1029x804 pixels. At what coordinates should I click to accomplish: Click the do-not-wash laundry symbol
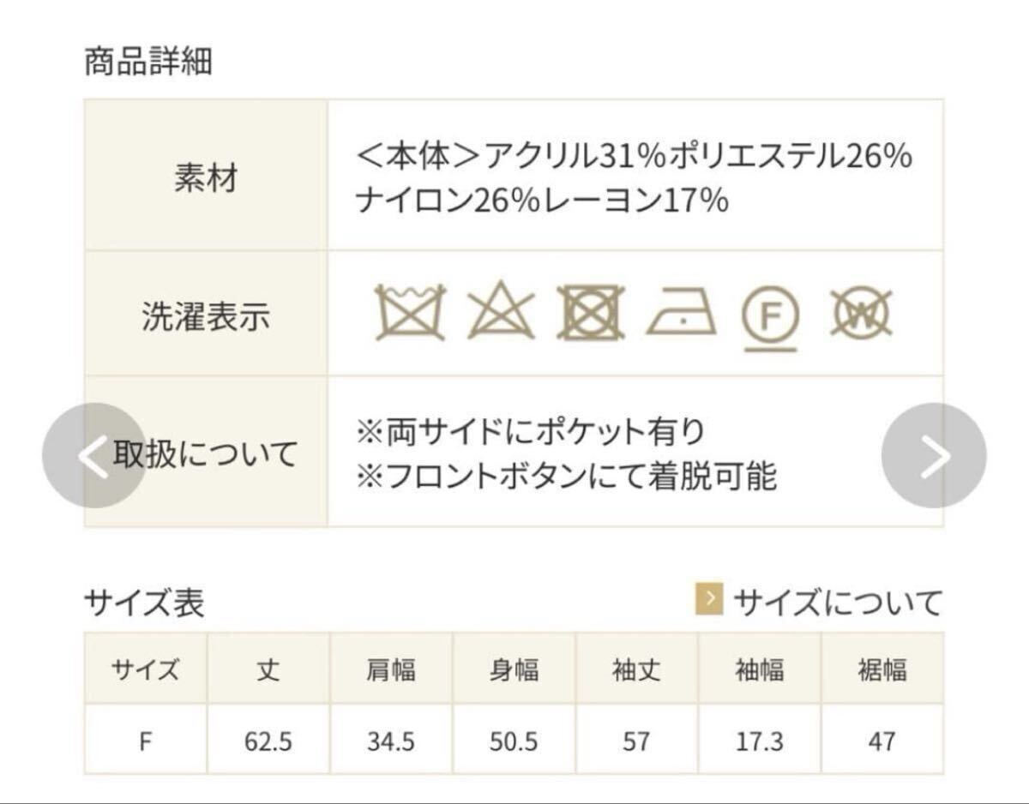tap(410, 312)
